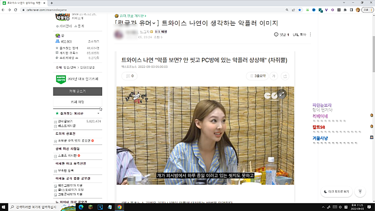Open Chrome from the taskbar
375x211 pixels.
click(119, 207)
